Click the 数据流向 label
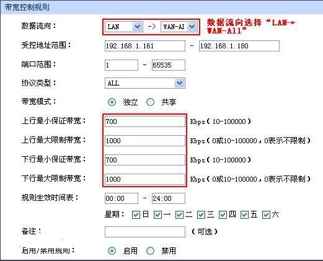The image size is (323, 261). (38, 26)
